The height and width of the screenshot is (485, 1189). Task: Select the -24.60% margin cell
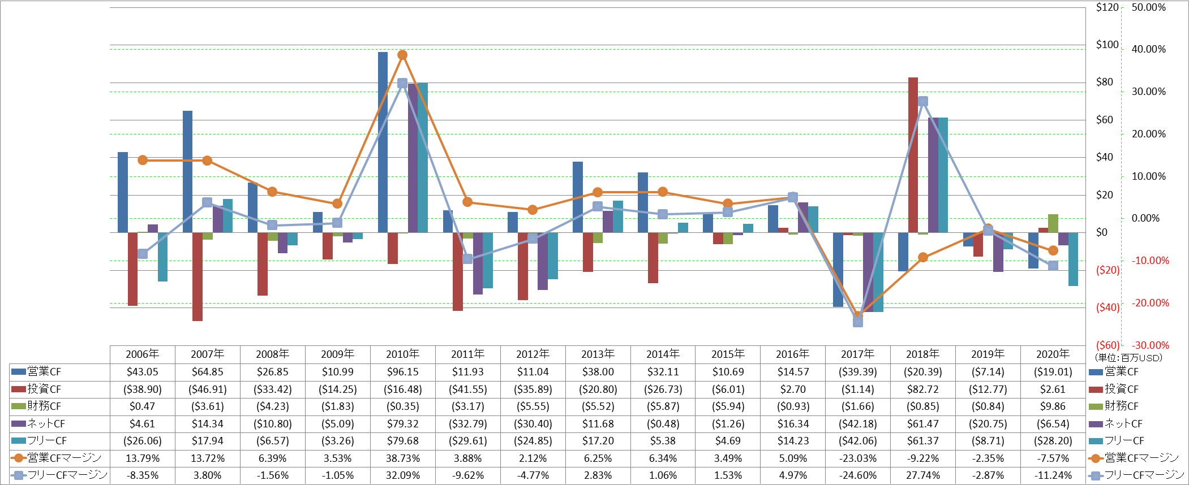click(857, 475)
